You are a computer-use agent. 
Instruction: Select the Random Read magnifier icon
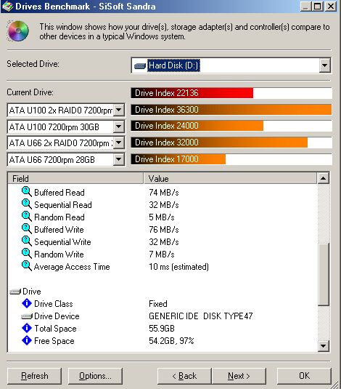[27, 217]
